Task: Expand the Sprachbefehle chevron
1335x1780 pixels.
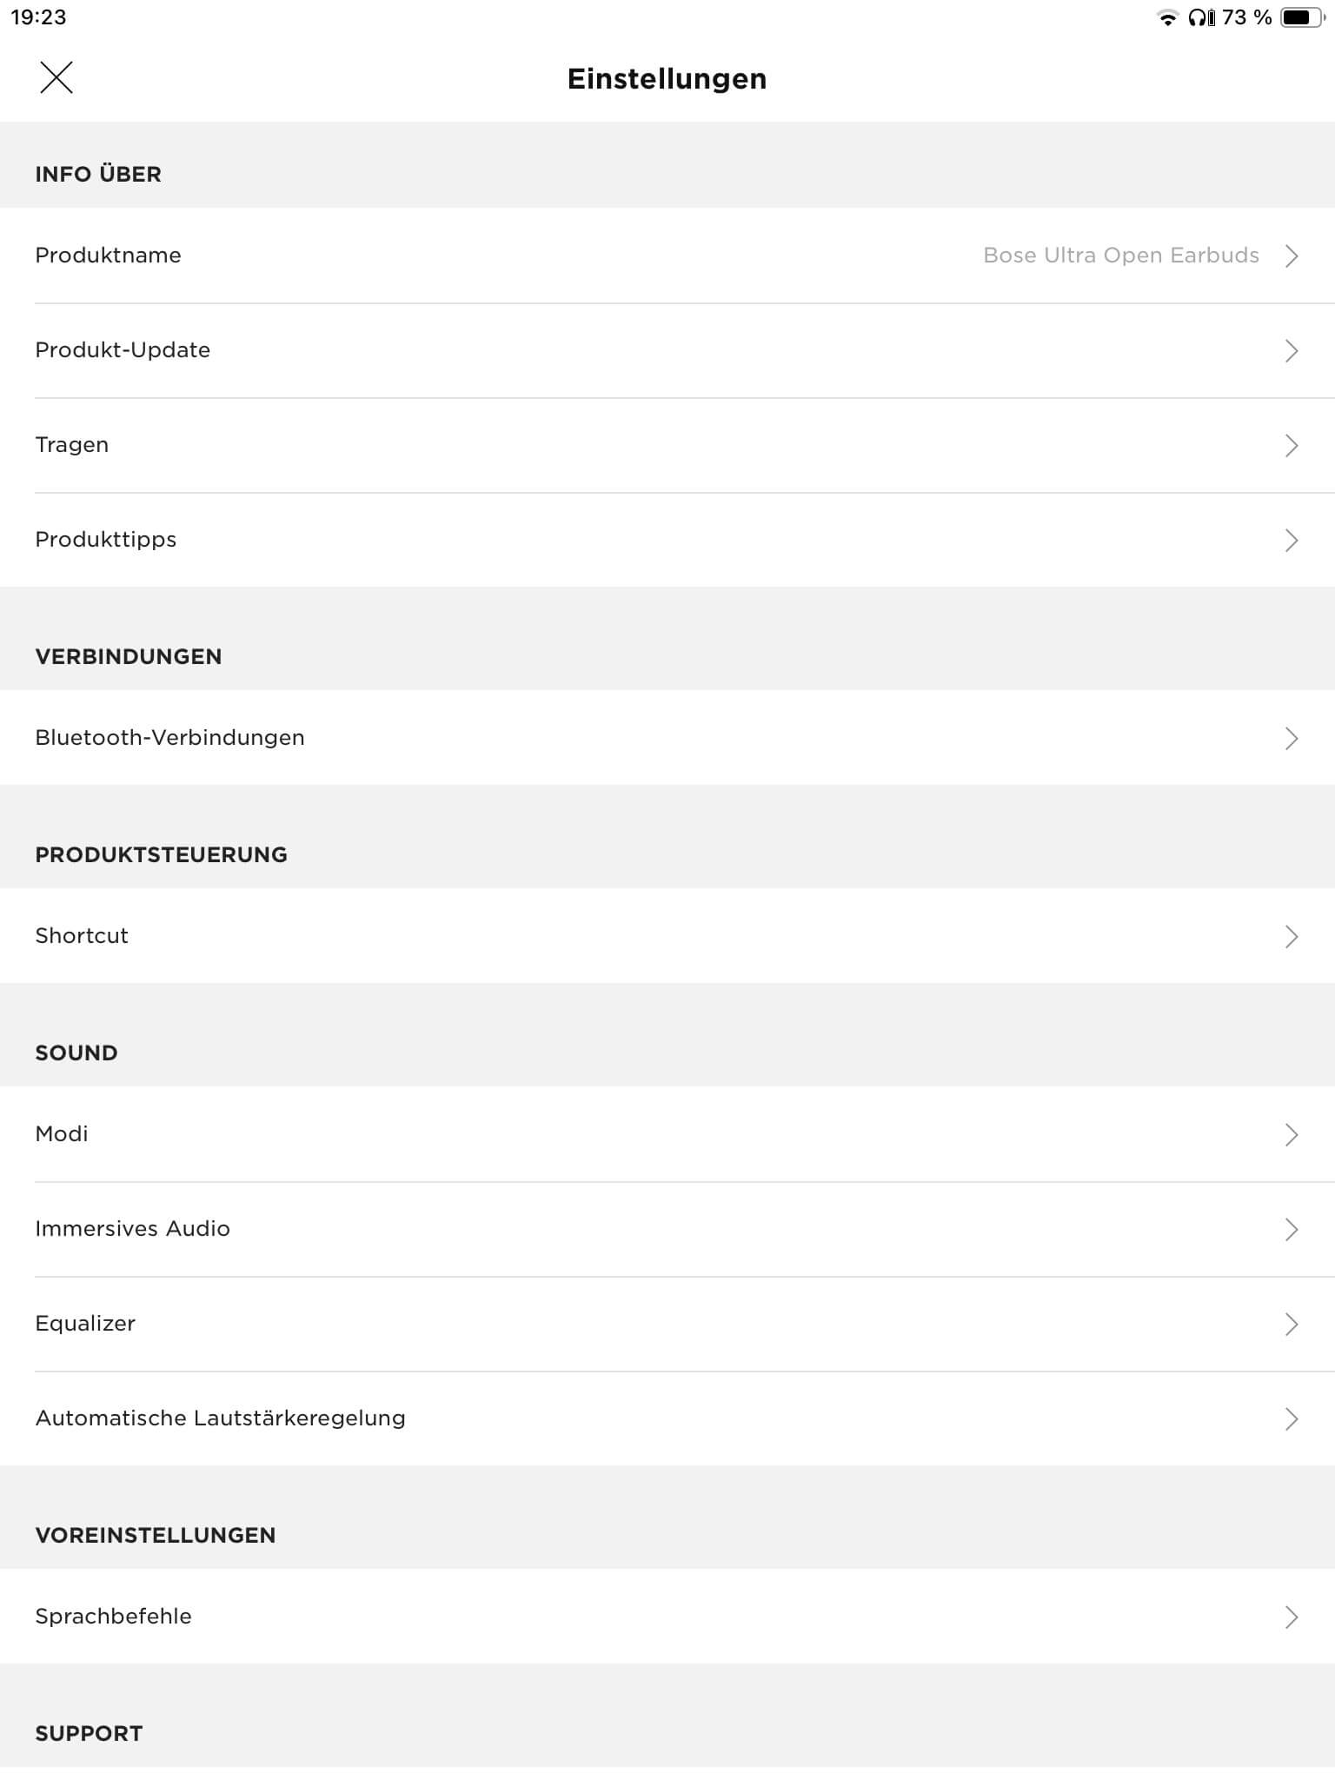Action: tap(1292, 1617)
